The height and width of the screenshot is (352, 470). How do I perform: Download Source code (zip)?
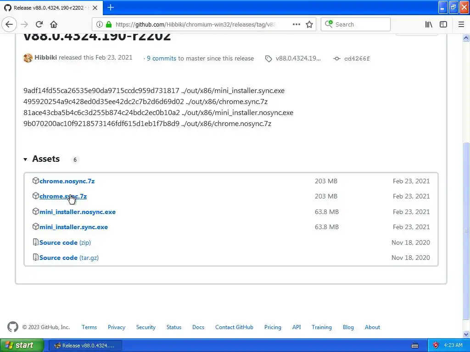click(65, 242)
